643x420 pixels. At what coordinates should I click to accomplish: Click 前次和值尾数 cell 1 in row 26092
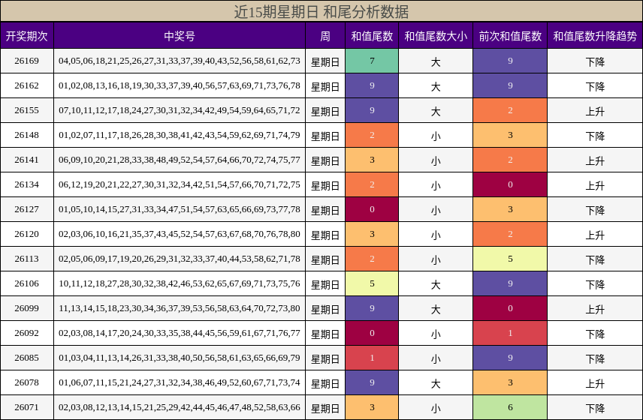point(510,333)
